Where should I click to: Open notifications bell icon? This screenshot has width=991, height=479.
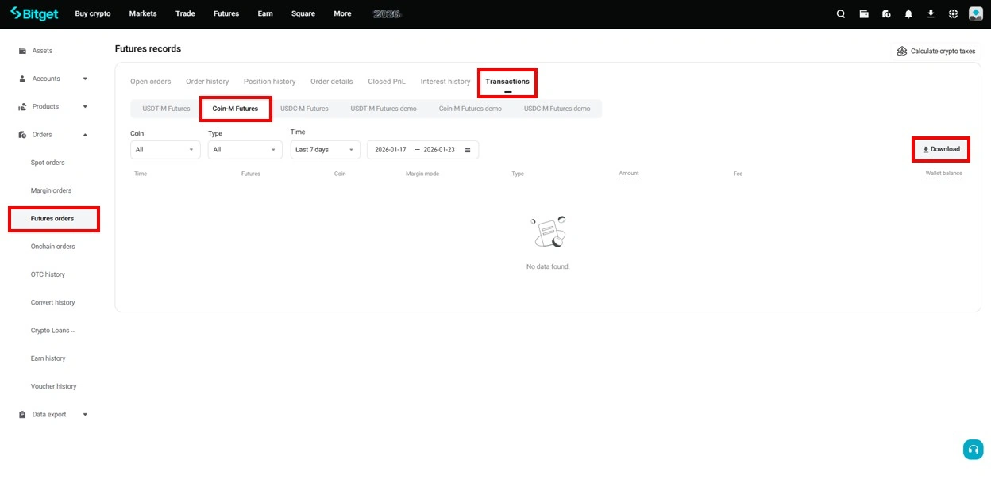pos(908,13)
